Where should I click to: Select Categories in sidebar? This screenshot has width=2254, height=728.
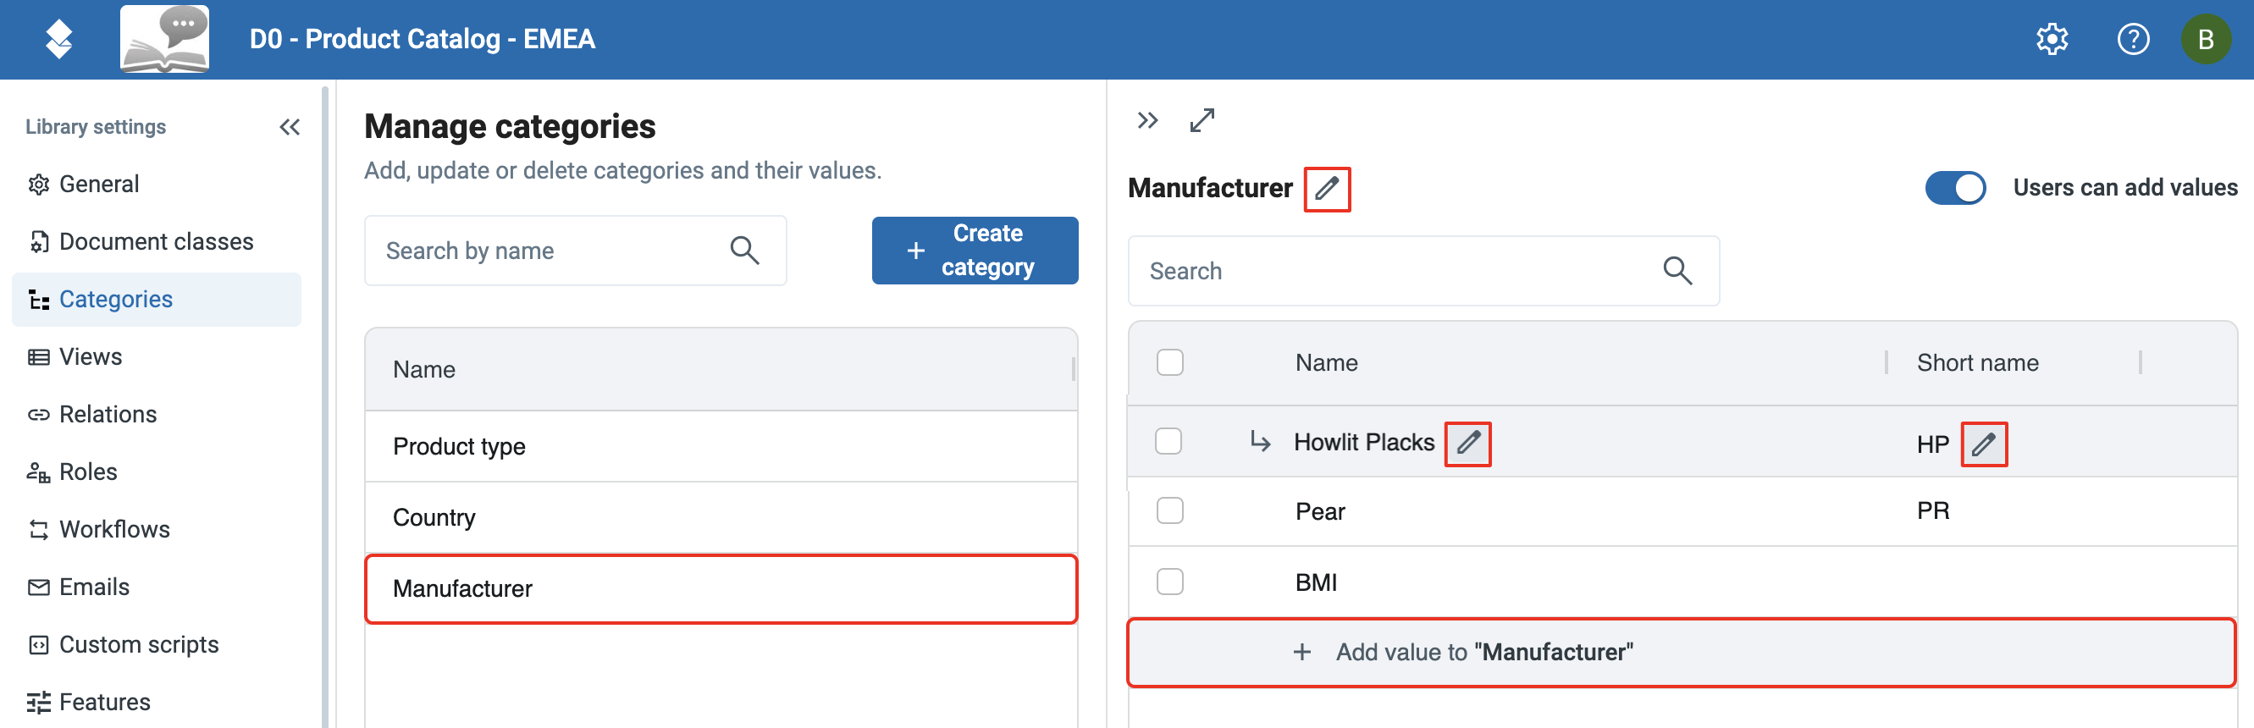point(157,300)
